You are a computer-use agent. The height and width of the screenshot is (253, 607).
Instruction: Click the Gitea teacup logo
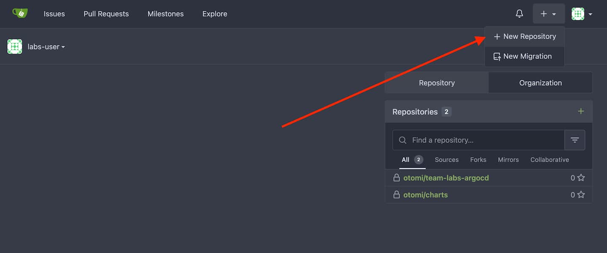coord(20,13)
